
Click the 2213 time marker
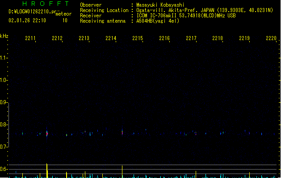pyautogui.click(x=84, y=38)
